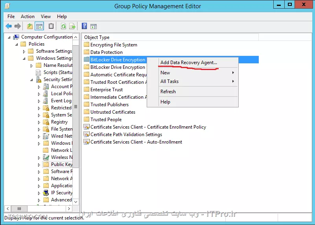Click the Forward arrow toolbar icon
315x225 pixels.
[x=18, y=26]
